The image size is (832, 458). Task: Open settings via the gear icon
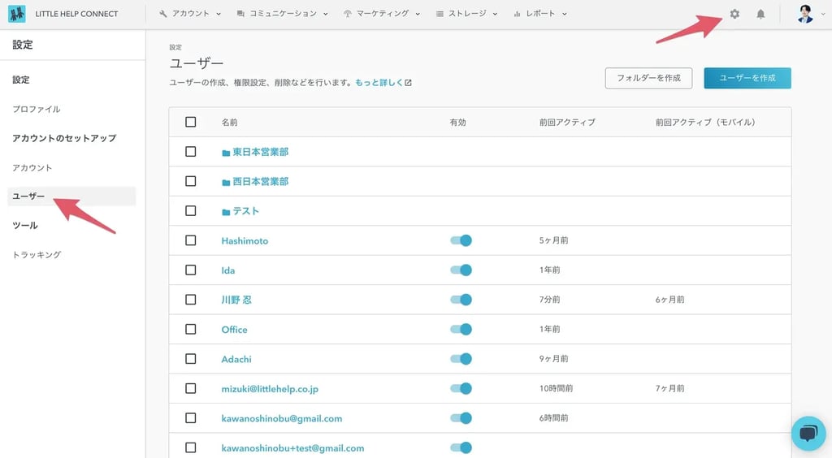point(734,14)
